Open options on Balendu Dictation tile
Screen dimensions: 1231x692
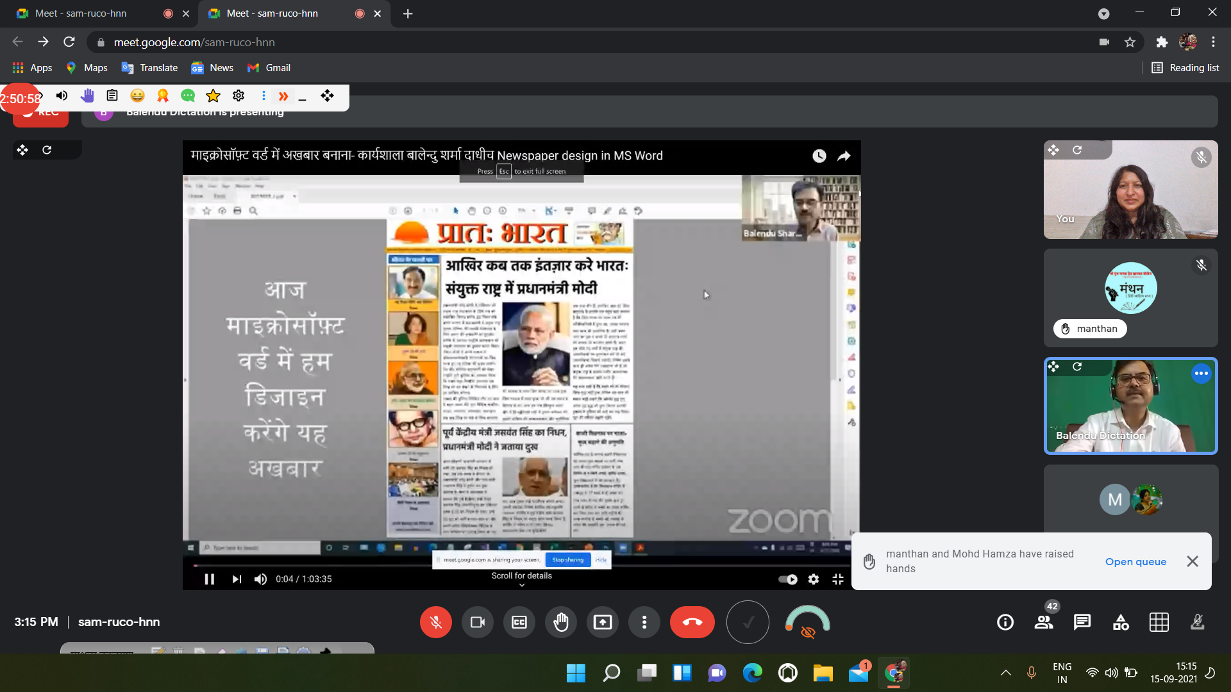click(1201, 374)
